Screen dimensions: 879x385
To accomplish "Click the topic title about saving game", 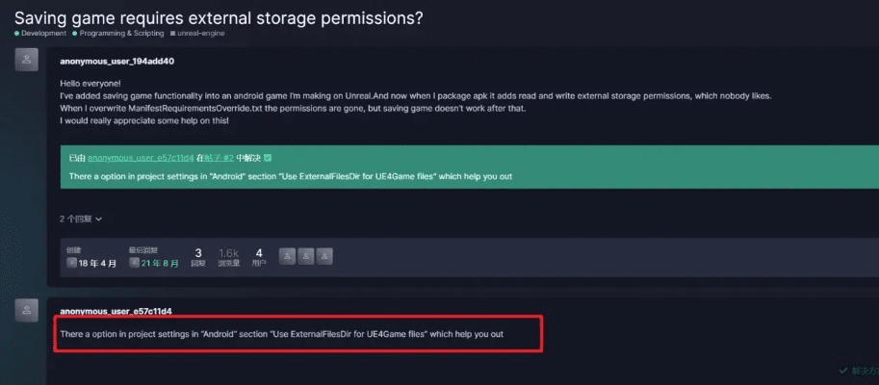I will tap(219, 15).
